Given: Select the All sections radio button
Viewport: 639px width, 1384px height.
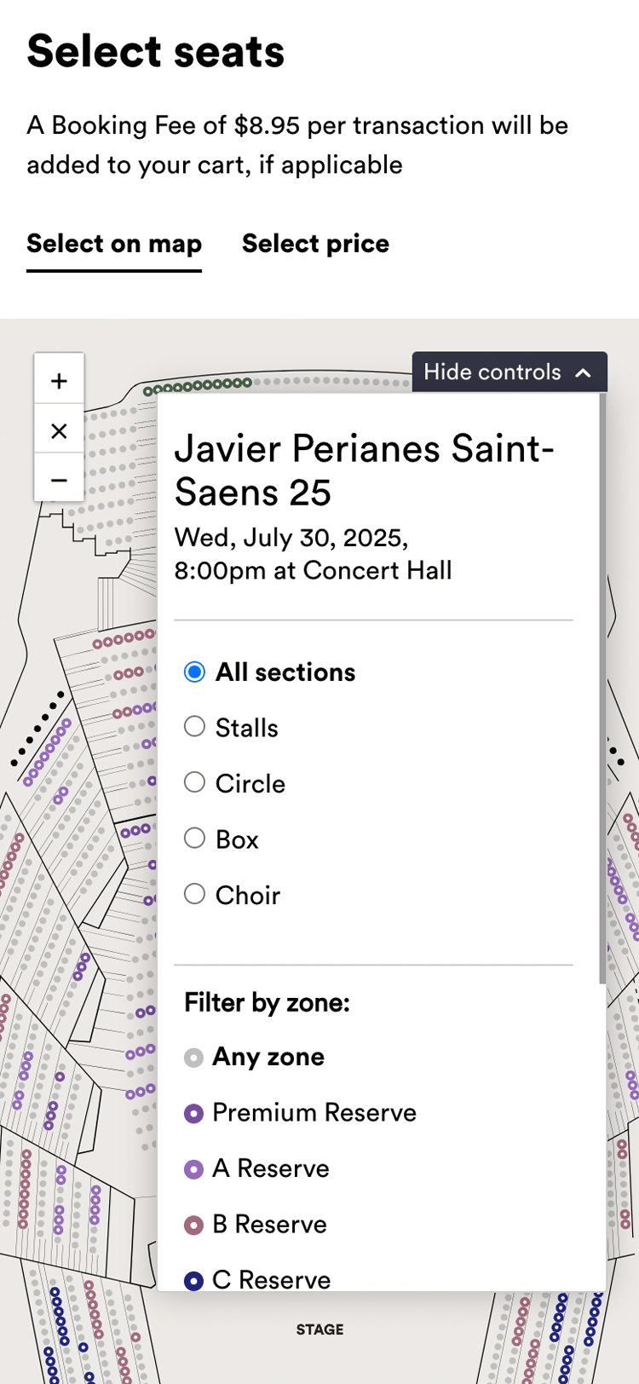Looking at the screenshot, I should [195, 672].
